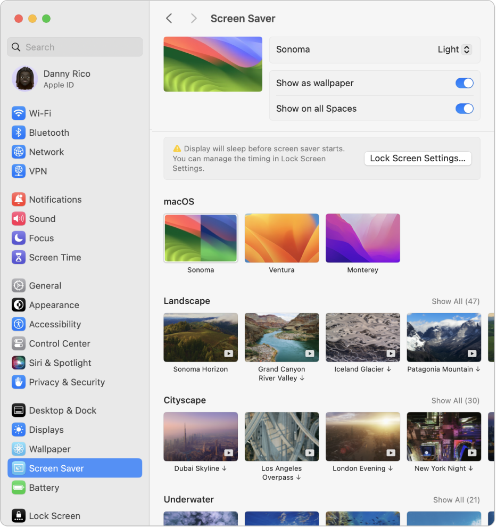Click the first Underwater thumbnail
The width and height of the screenshot is (497, 527).
tap(201, 518)
